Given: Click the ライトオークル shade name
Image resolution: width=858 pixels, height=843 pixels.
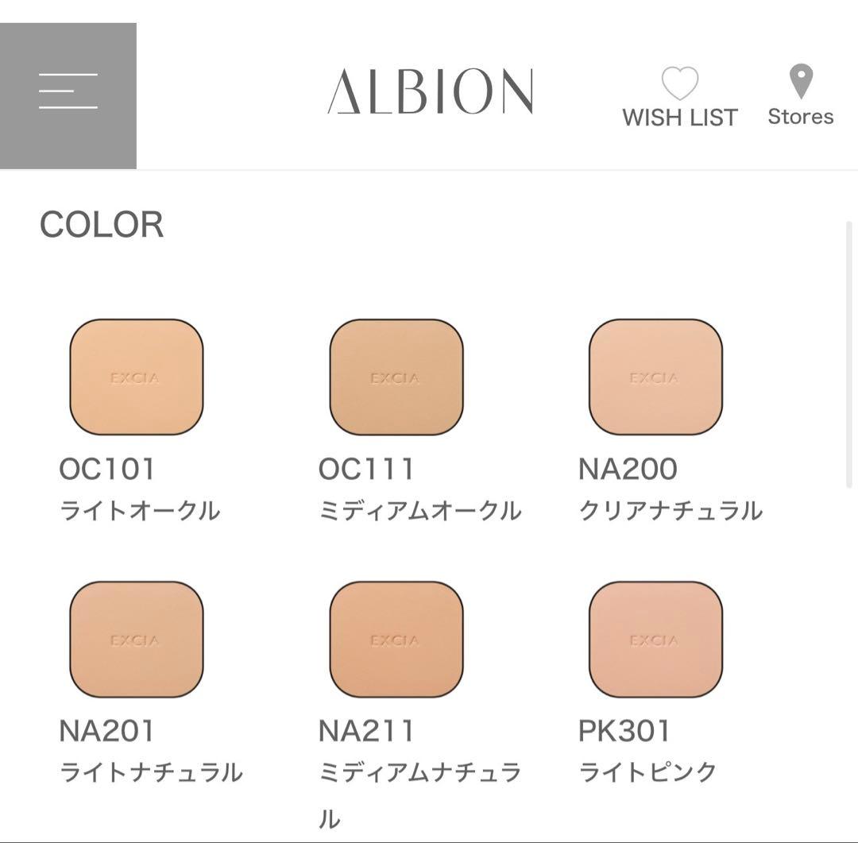Looking at the screenshot, I should pos(140,510).
